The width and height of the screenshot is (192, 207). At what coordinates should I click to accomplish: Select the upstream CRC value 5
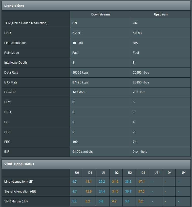coord(134,102)
